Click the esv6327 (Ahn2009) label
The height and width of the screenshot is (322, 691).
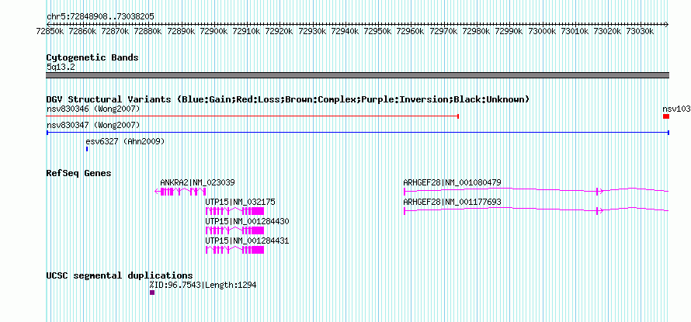(125, 141)
